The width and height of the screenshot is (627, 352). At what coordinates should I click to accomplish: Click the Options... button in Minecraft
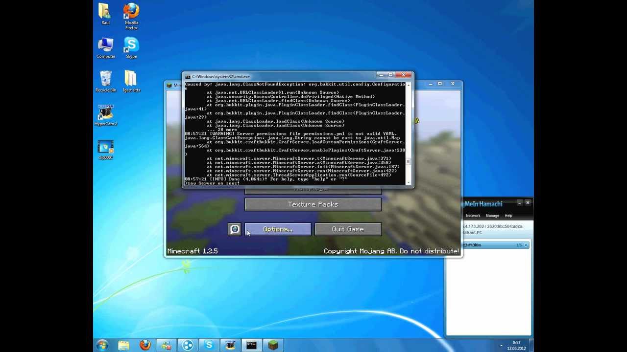[278, 229]
